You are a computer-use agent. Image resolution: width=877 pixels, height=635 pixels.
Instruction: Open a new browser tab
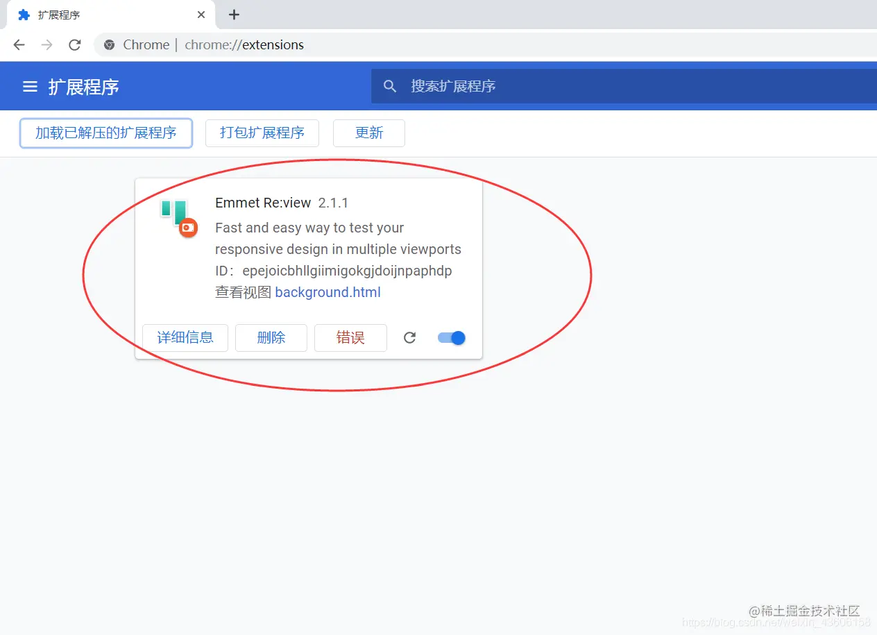pos(233,14)
